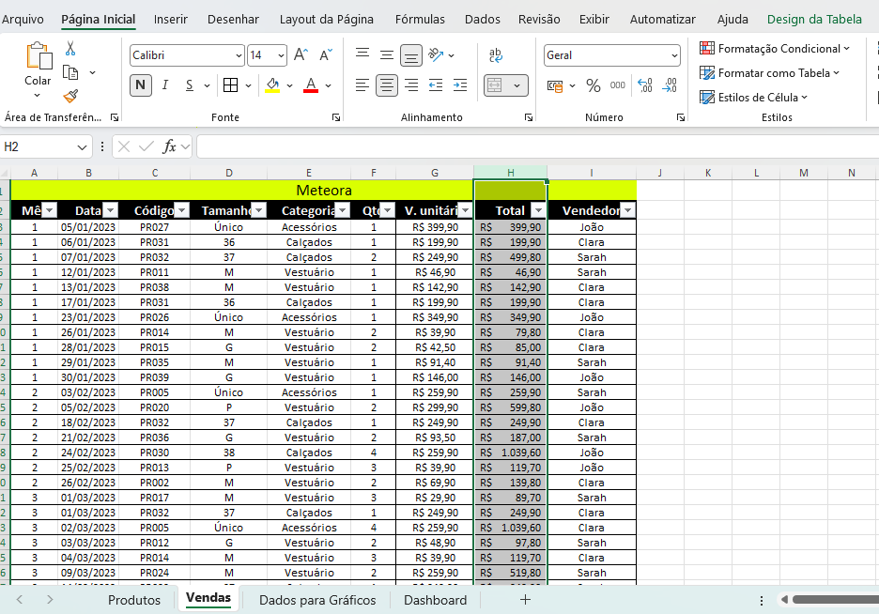Open Fonte dialog launcher
The height and width of the screenshot is (614, 879).
pos(336,117)
